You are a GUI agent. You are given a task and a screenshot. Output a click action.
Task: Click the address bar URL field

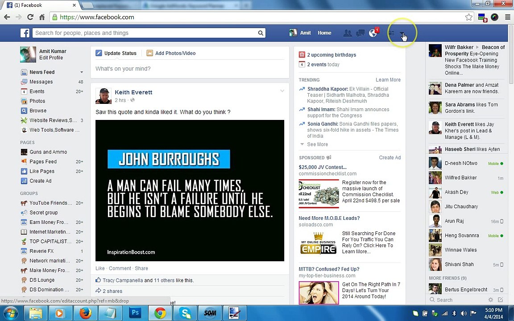257,17
